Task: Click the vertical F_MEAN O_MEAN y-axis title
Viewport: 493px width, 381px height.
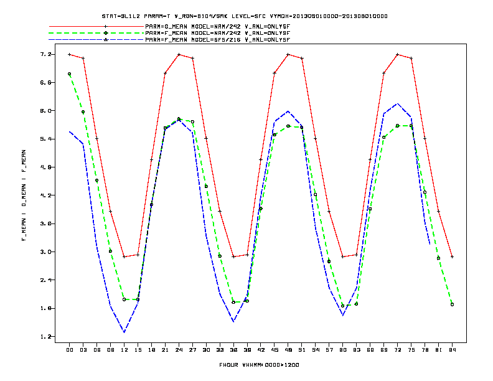Action: pos(24,195)
